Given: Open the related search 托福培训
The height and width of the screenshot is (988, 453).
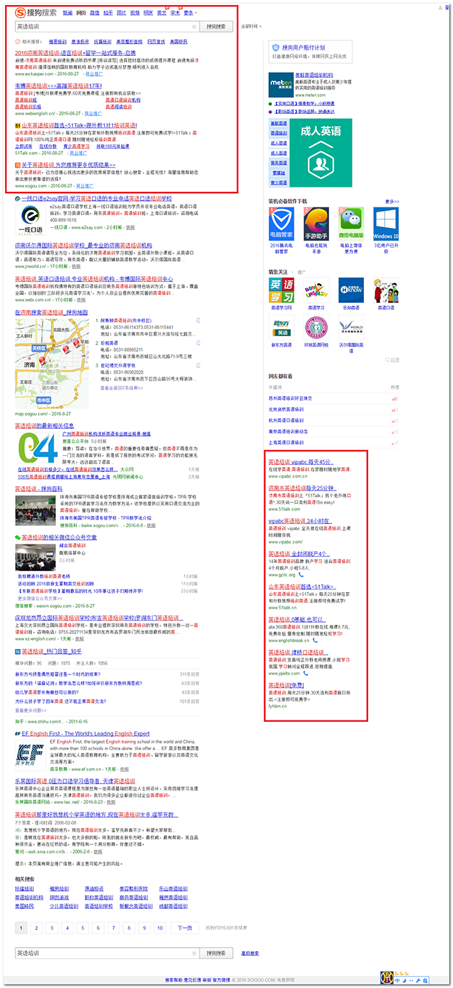Looking at the screenshot, I should coord(25,889).
